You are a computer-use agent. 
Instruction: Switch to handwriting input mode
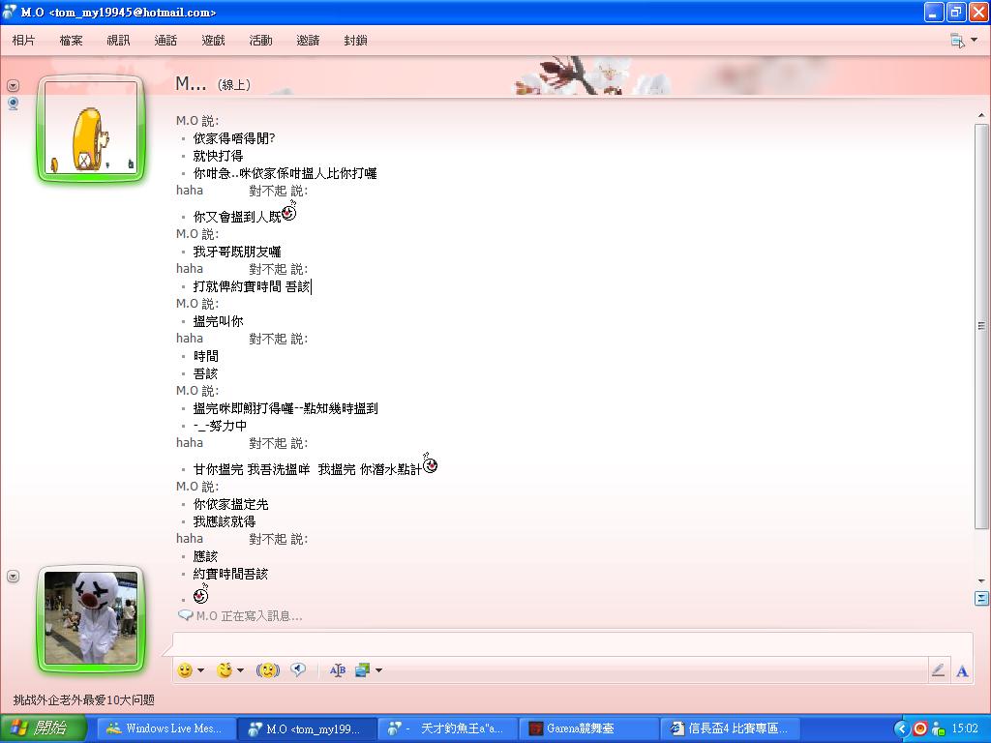[x=938, y=670]
